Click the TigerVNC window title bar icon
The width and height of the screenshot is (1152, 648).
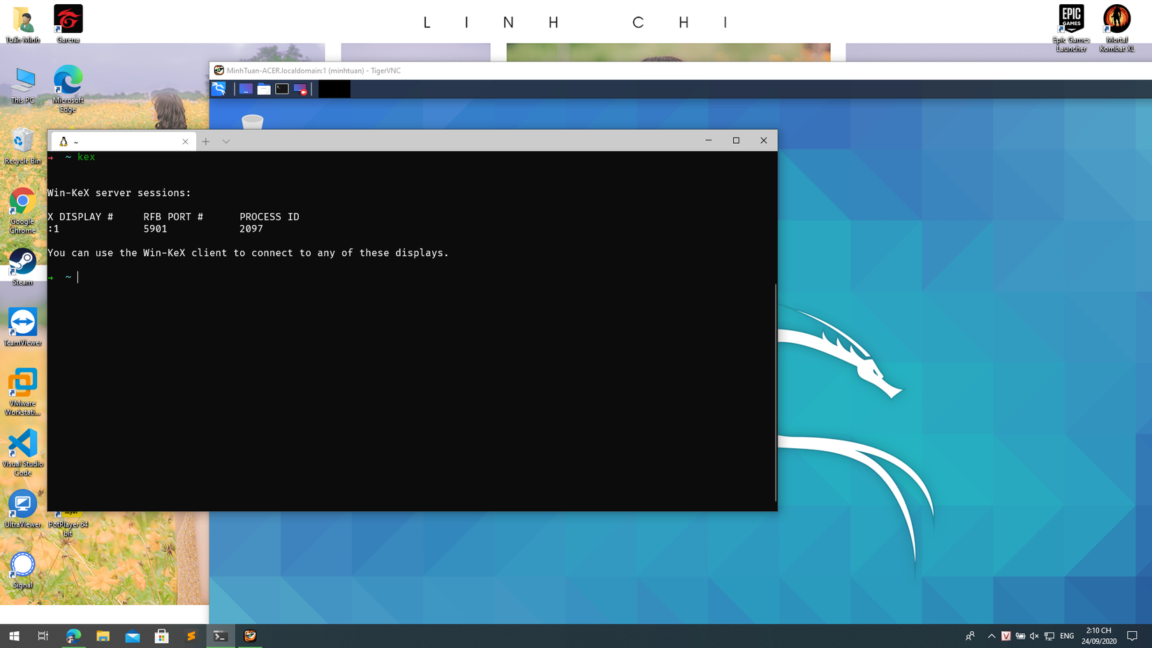[x=219, y=71]
